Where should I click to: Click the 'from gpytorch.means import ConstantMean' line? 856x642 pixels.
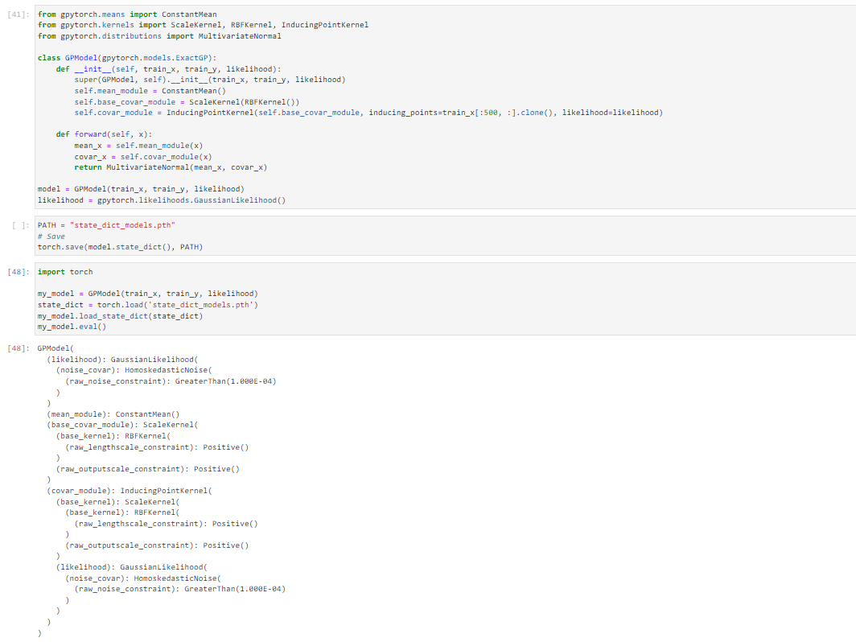pos(127,14)
